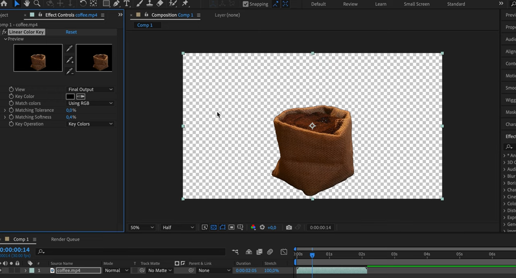
Task: Select the Zoom magnifier tool
Action: click(x=37, y=4)
